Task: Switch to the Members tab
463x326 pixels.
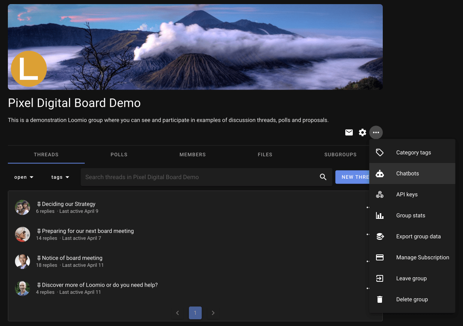Action: [x=193, y=154]
